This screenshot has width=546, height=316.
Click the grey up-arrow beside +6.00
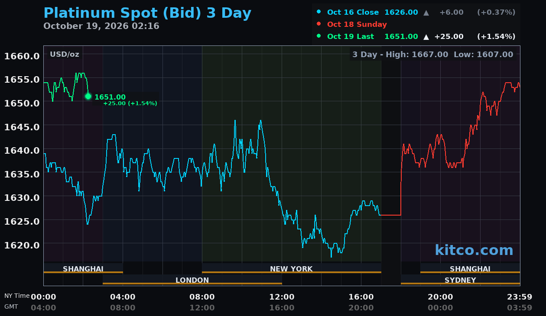coord(426,13)
